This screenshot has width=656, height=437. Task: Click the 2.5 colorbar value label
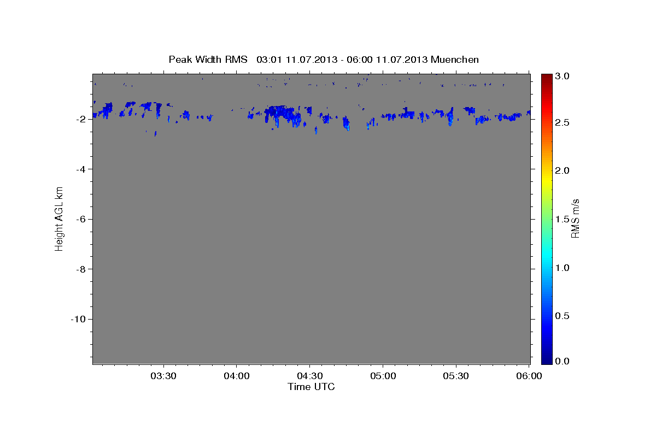[x=563, y=122]
